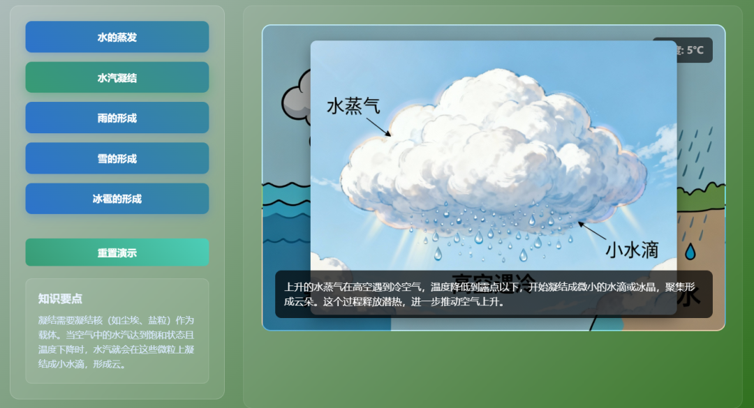
Task: Click the 小水滴 label in the popup
Action: pyautogui.click(x=631, y=250)
